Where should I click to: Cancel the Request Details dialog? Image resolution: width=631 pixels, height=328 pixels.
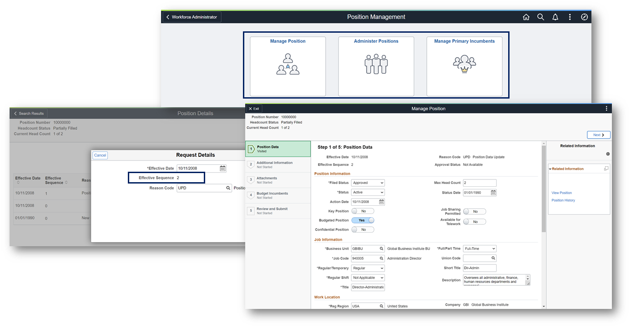click(x=100, y=155)
